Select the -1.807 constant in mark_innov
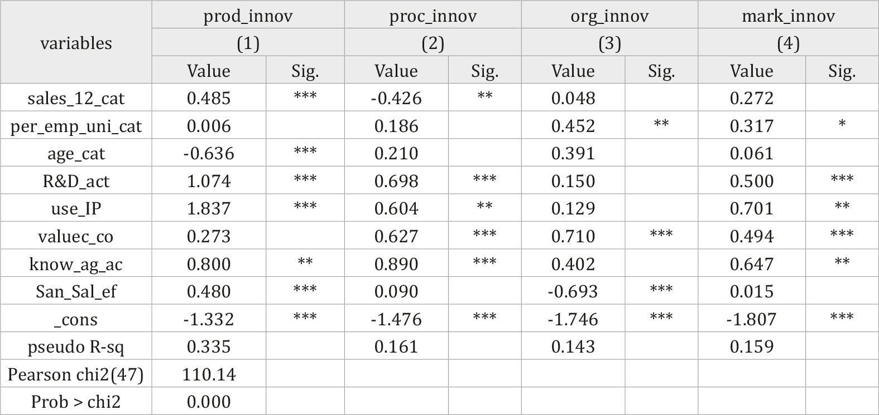This screenshot has height=415, width=879. click(752, 319)
